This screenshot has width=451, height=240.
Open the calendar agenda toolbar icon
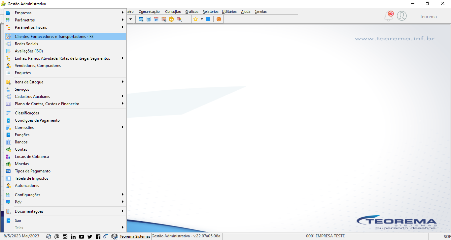pyautogui.click(x=141, y=19)
